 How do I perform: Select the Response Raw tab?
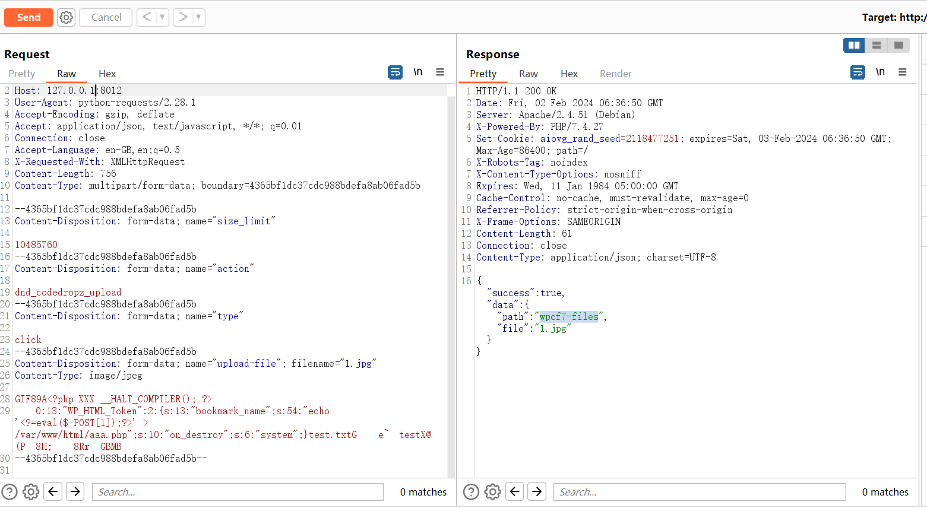[529, 74]
